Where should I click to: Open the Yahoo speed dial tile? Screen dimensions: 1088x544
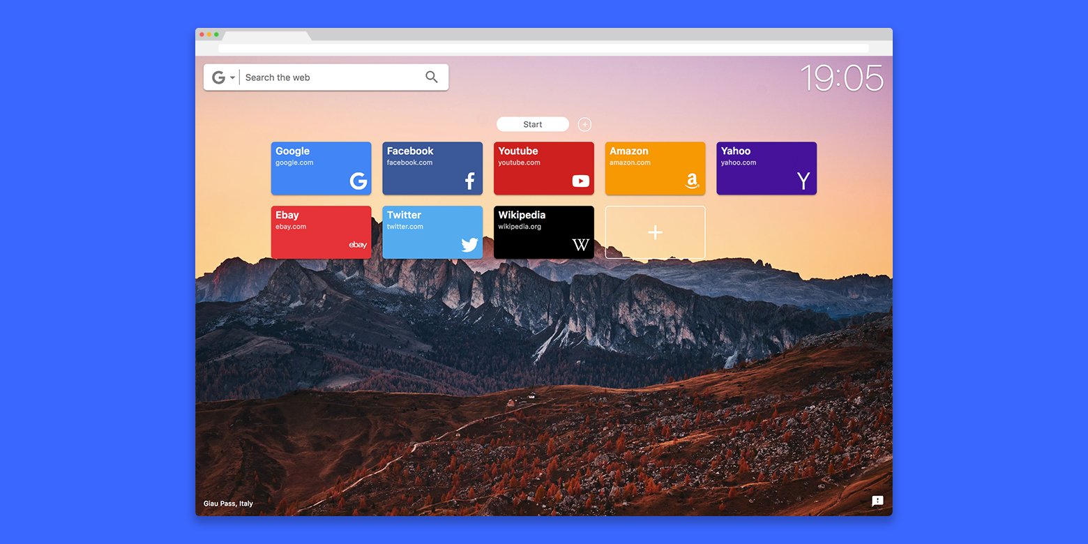tap(766, 168)
